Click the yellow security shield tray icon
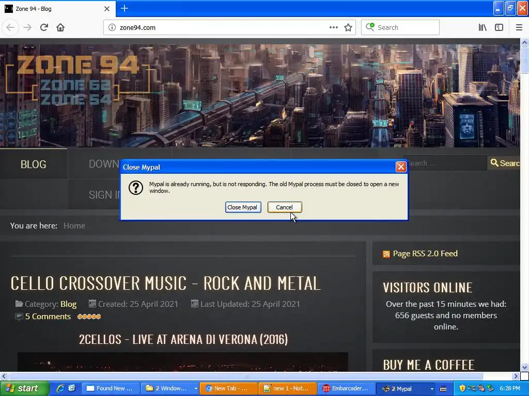The width and height of the screenshot is (529, 396). tap(462, 388)
